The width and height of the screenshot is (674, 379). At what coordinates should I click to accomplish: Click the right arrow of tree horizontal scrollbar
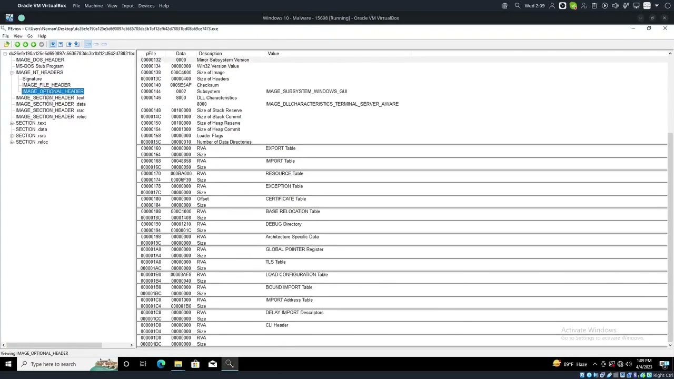(132, 345)
